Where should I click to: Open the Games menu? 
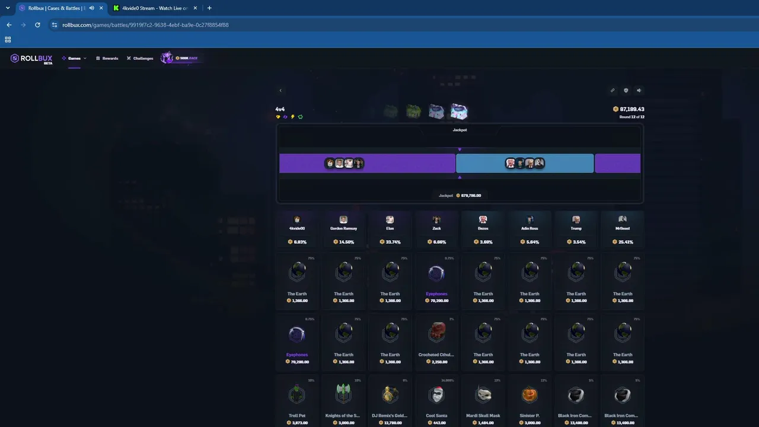[x=74, y=58]
